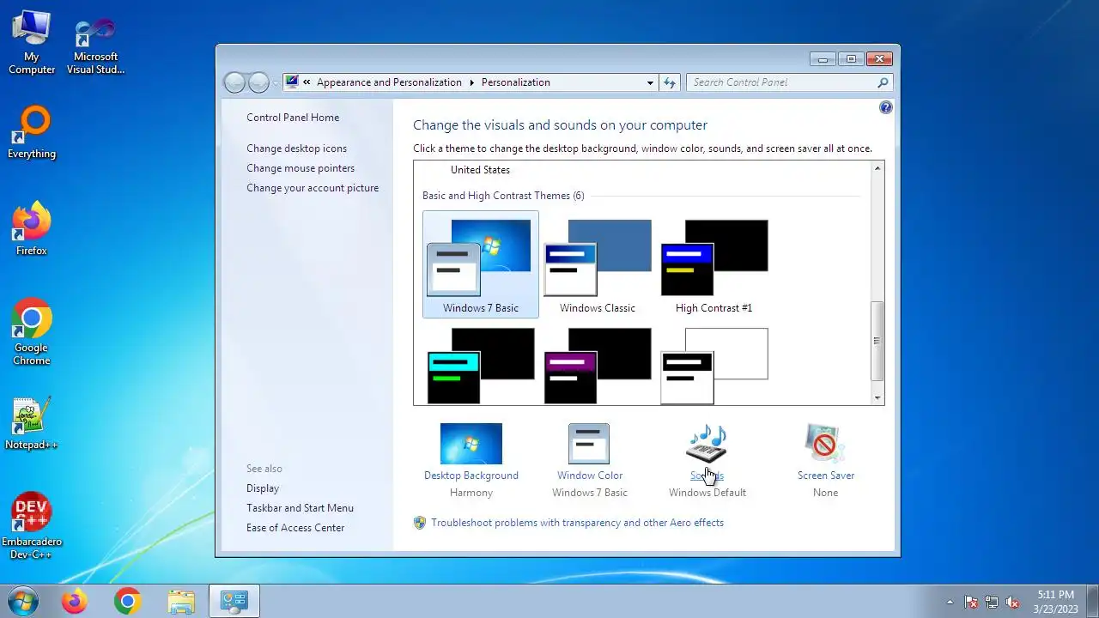Click the shield icon beside Troubleshoot link
Screen dimensions: 1099x618
tap(420, 523)
